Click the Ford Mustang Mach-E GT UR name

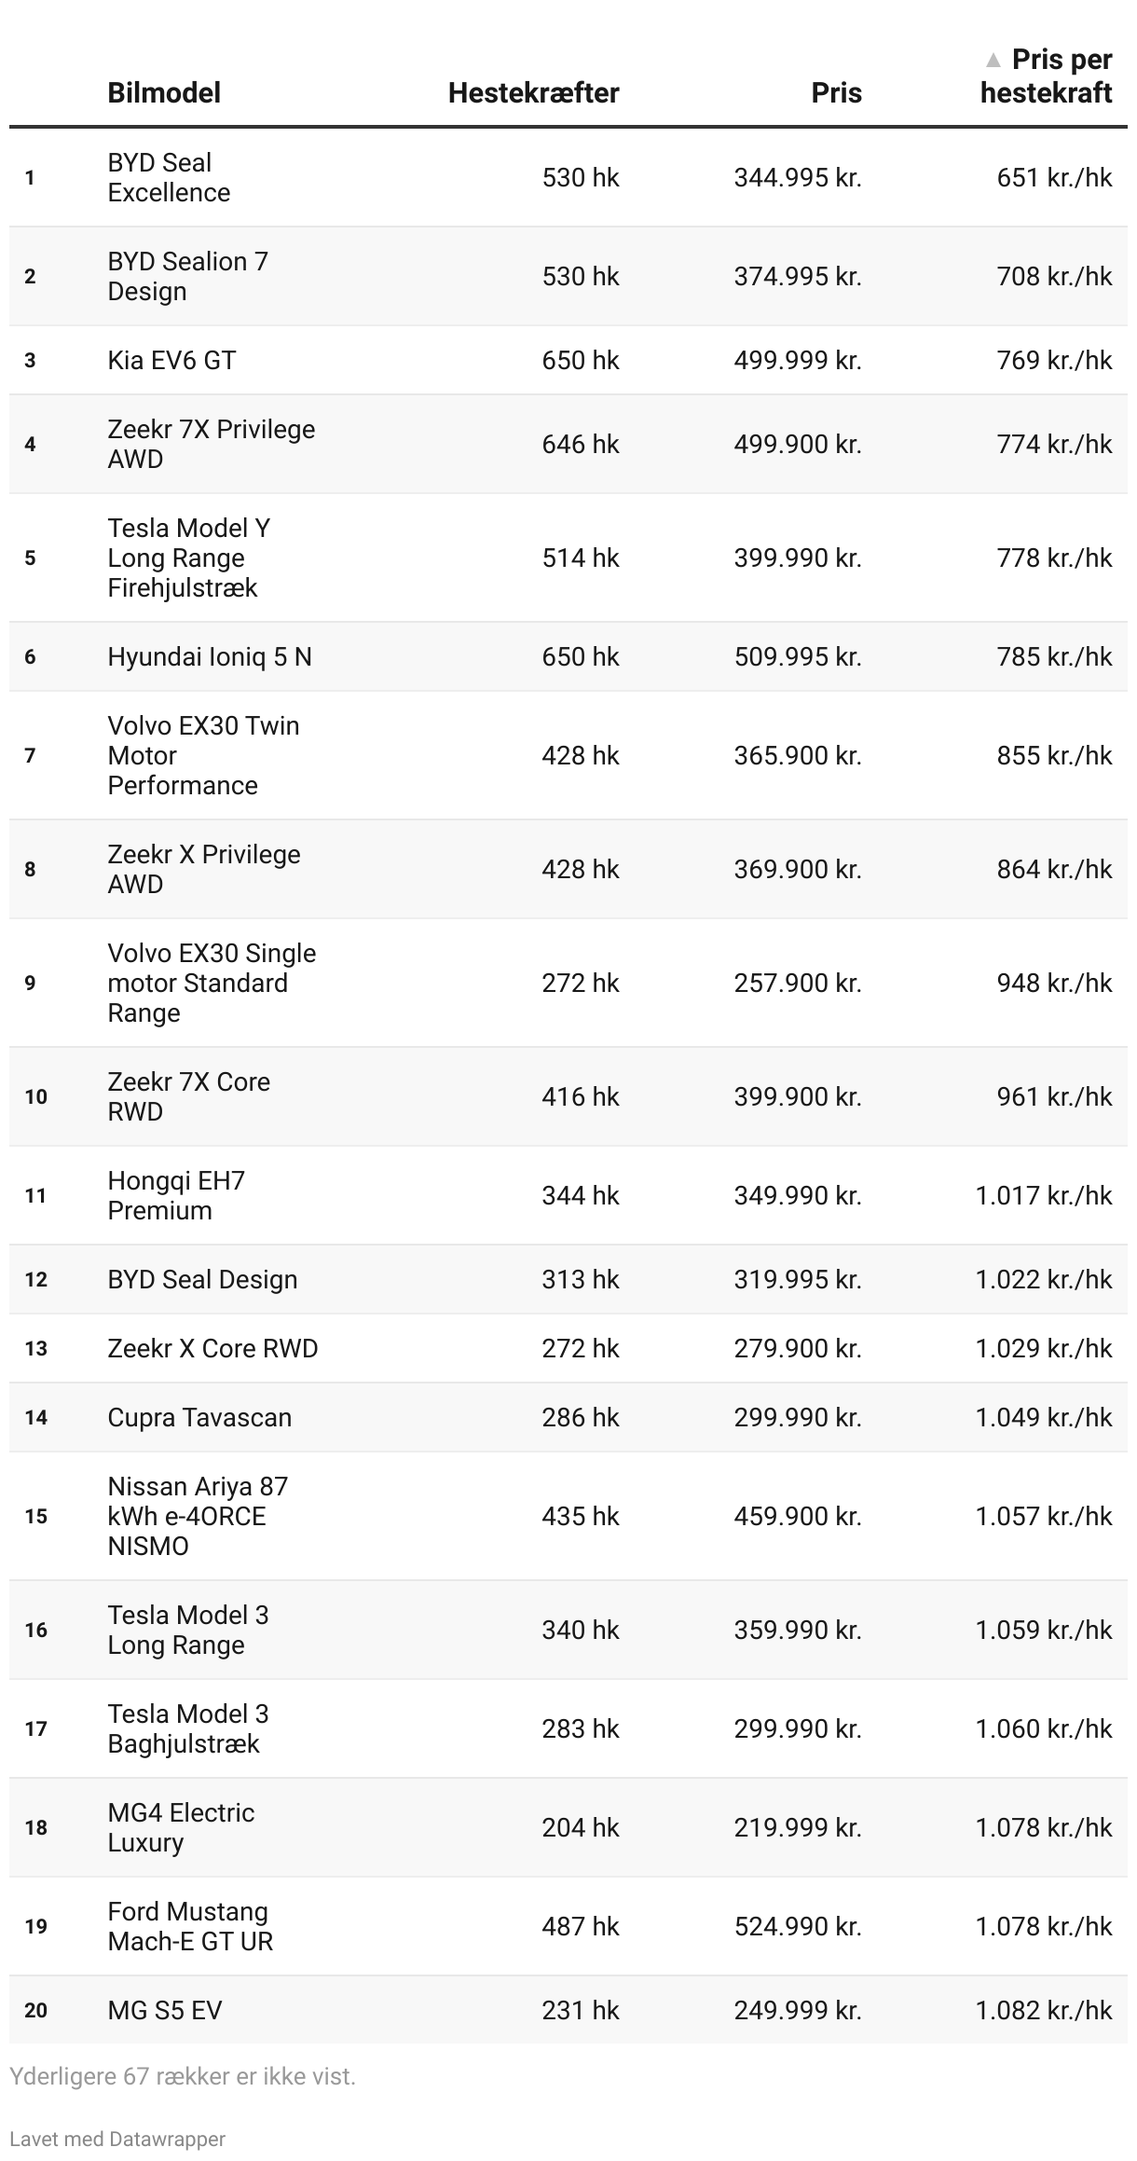tap(190, 1926)
